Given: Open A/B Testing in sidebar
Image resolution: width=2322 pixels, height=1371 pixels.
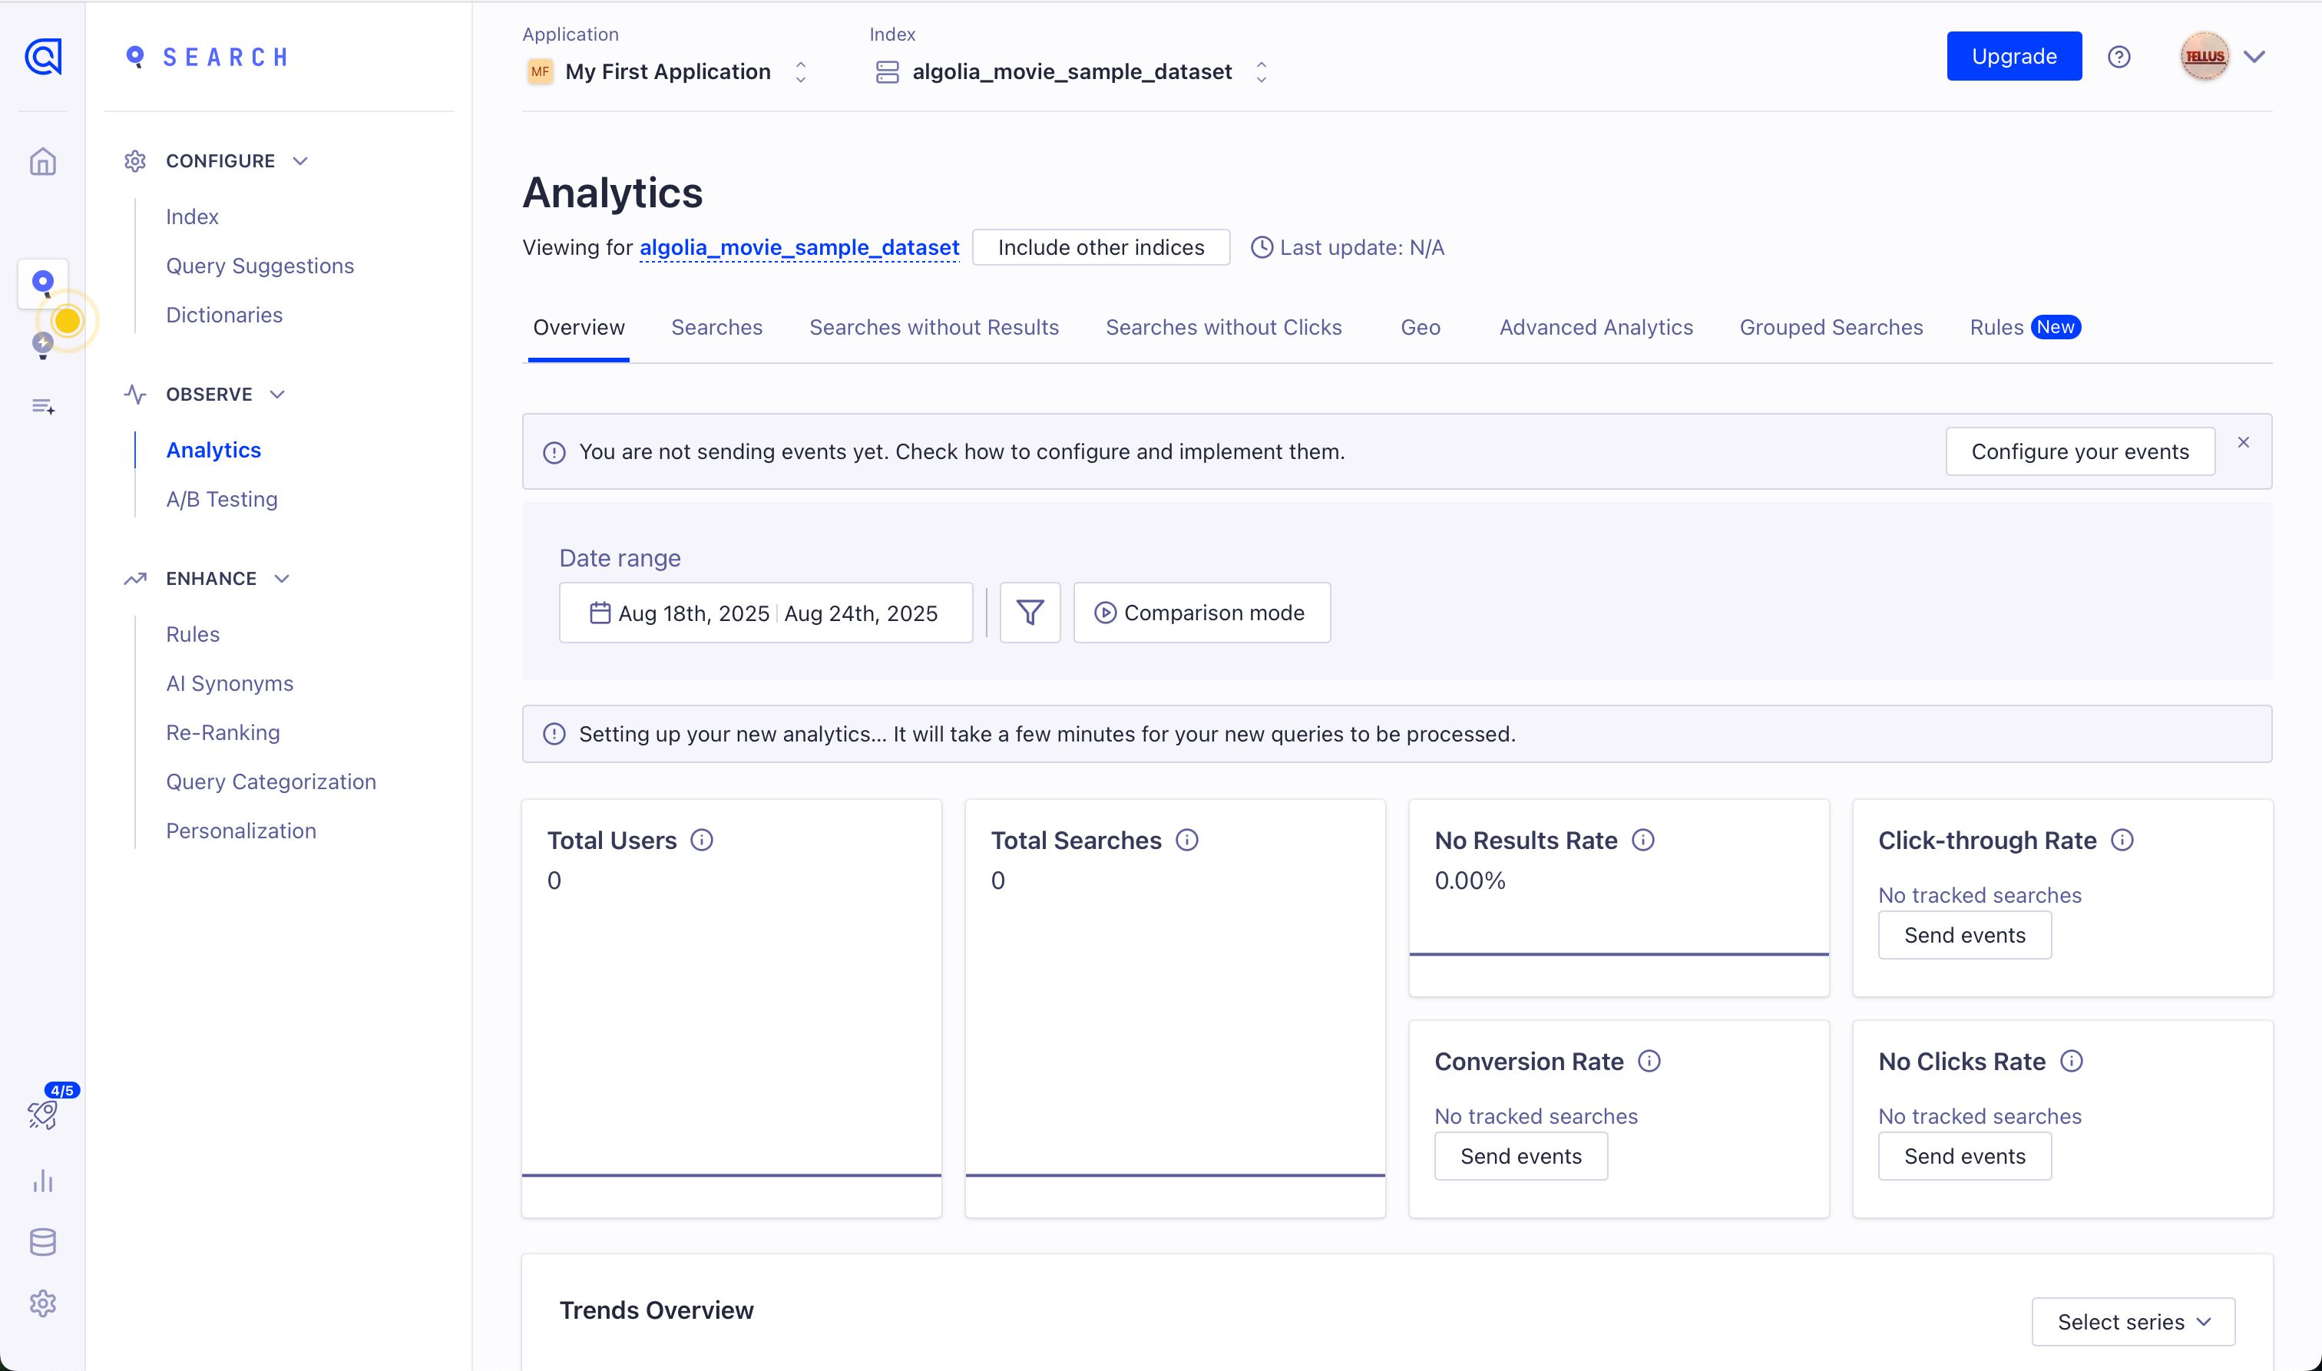Looking at the screenshot, I should (x=222, y=499).
